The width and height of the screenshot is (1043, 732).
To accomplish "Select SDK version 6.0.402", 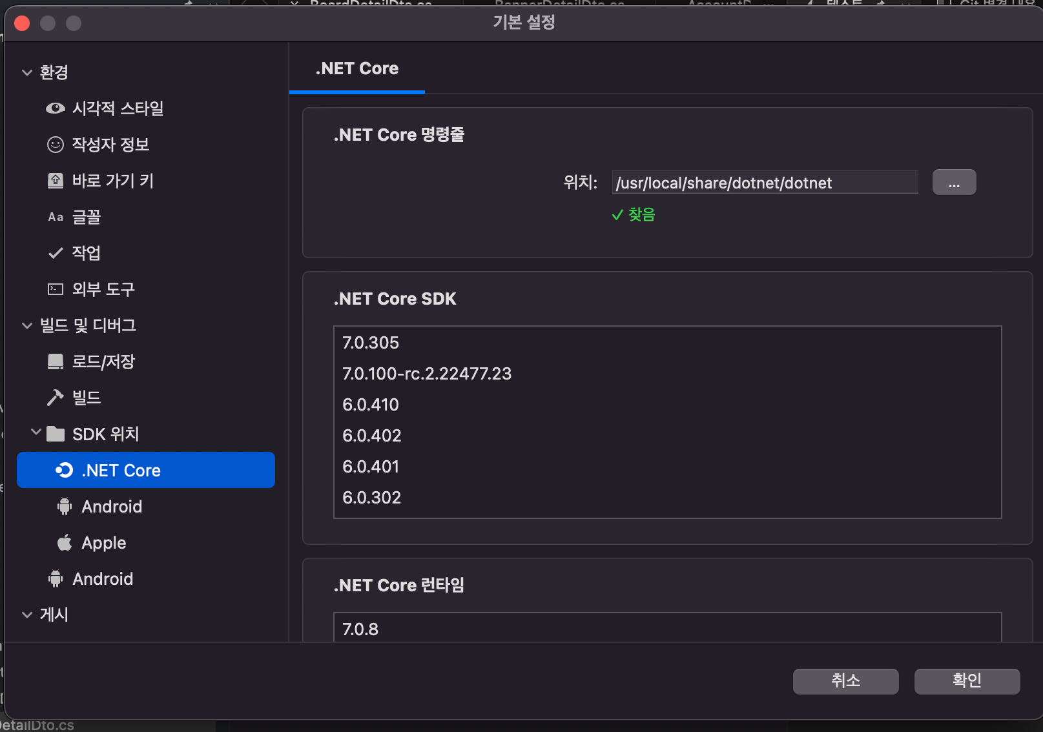I will [x=667, y=436].
